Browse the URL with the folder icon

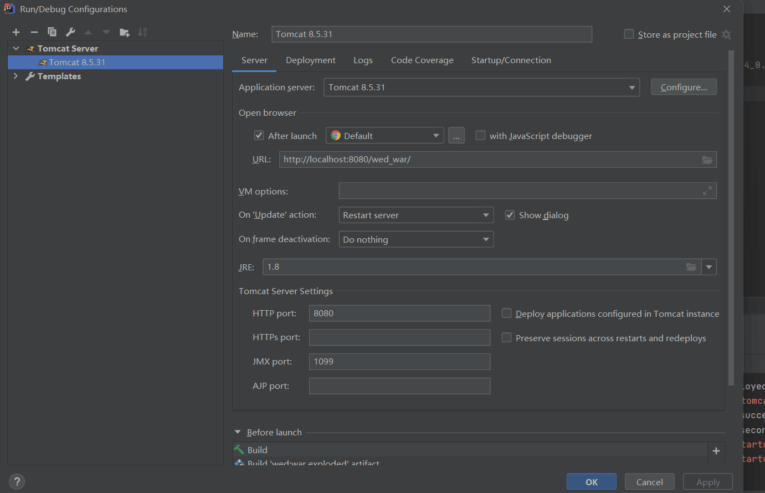[707, 160]
